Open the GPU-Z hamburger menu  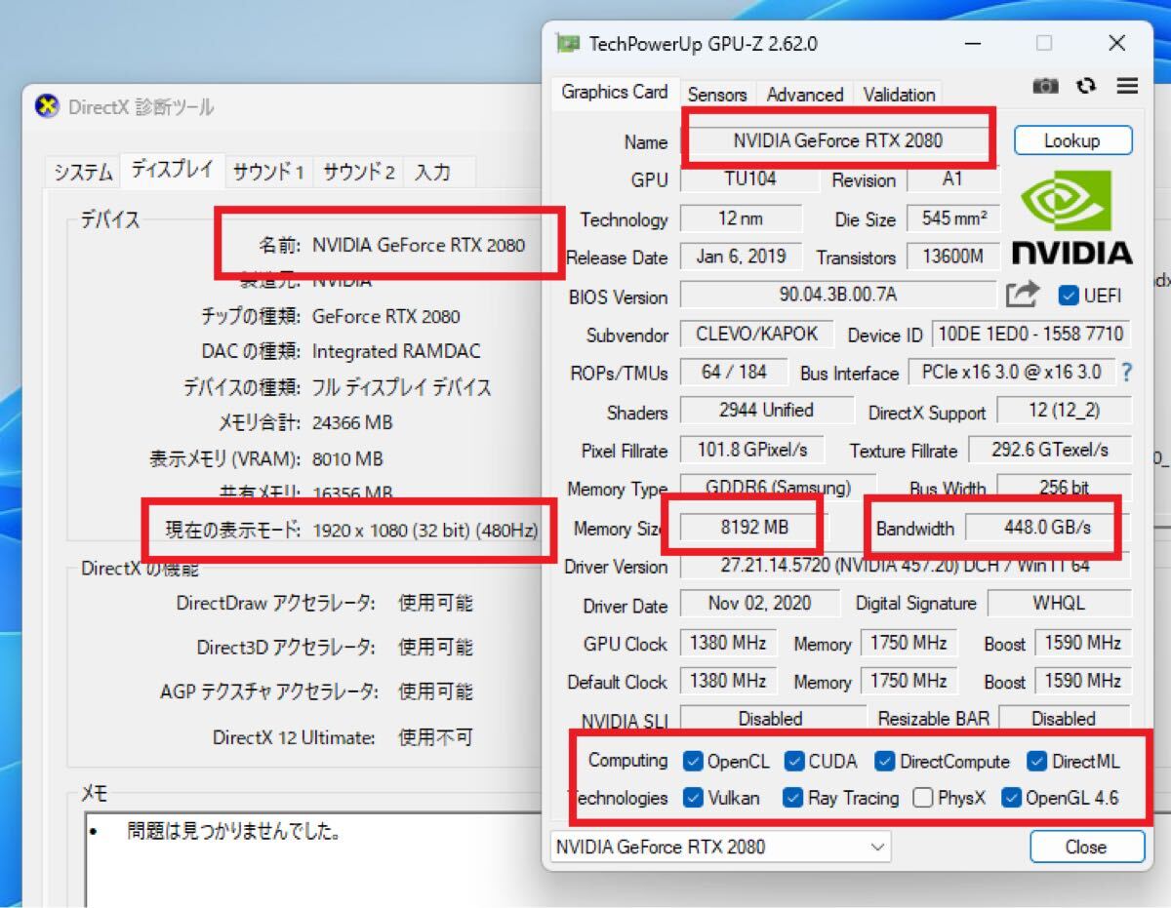click(1127, 87)
